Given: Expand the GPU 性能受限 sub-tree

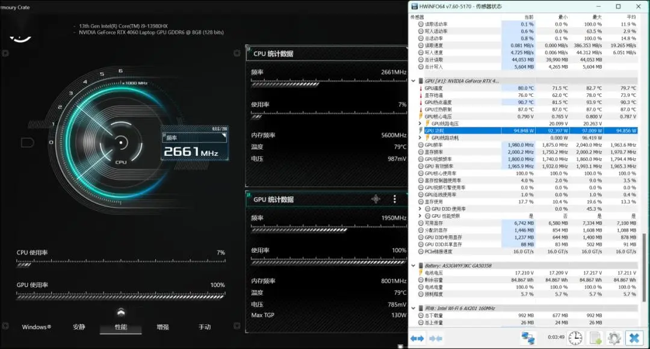Looking at the screenshot, I should [420, 216].
